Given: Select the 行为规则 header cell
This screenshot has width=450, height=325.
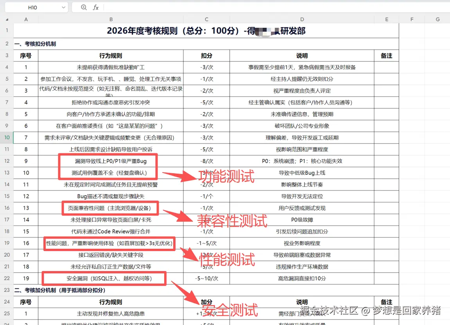Looking at the screenshot, I should [111, 56].
